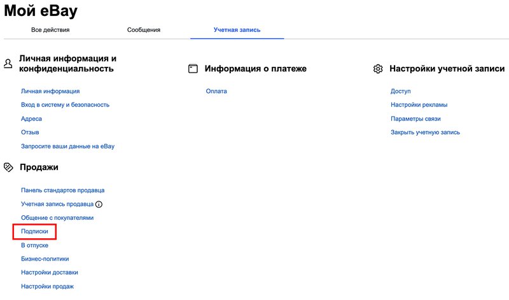The height and width of the screenshot is (300, 509).
Task: Open the Доступ settings link
Action: 401,91
